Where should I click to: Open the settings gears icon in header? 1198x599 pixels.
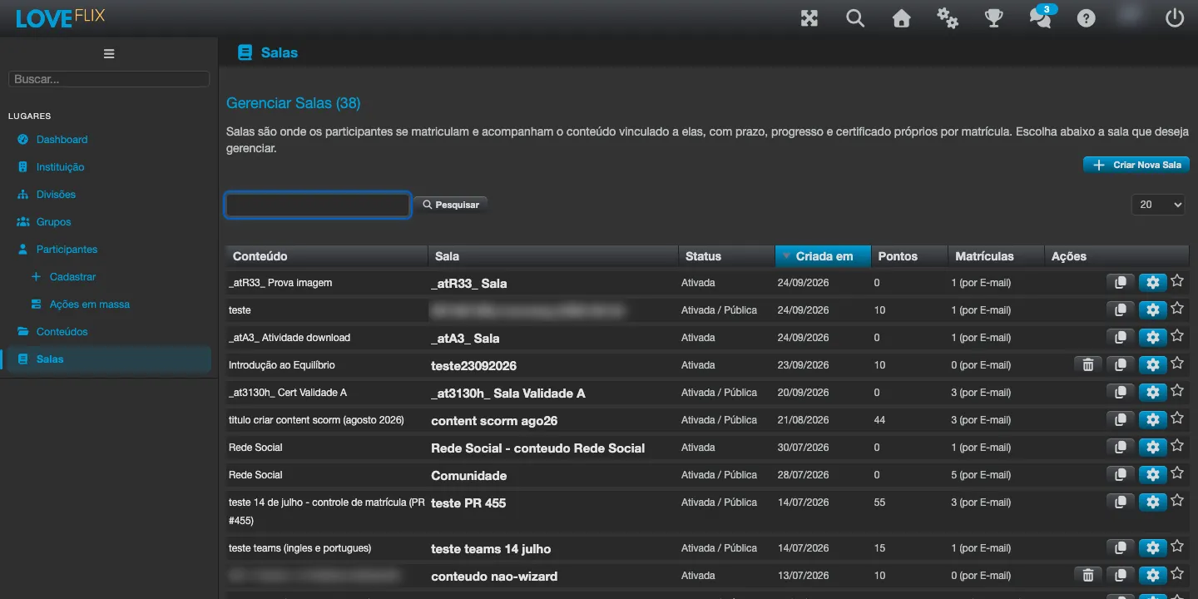tap(948, 18)
